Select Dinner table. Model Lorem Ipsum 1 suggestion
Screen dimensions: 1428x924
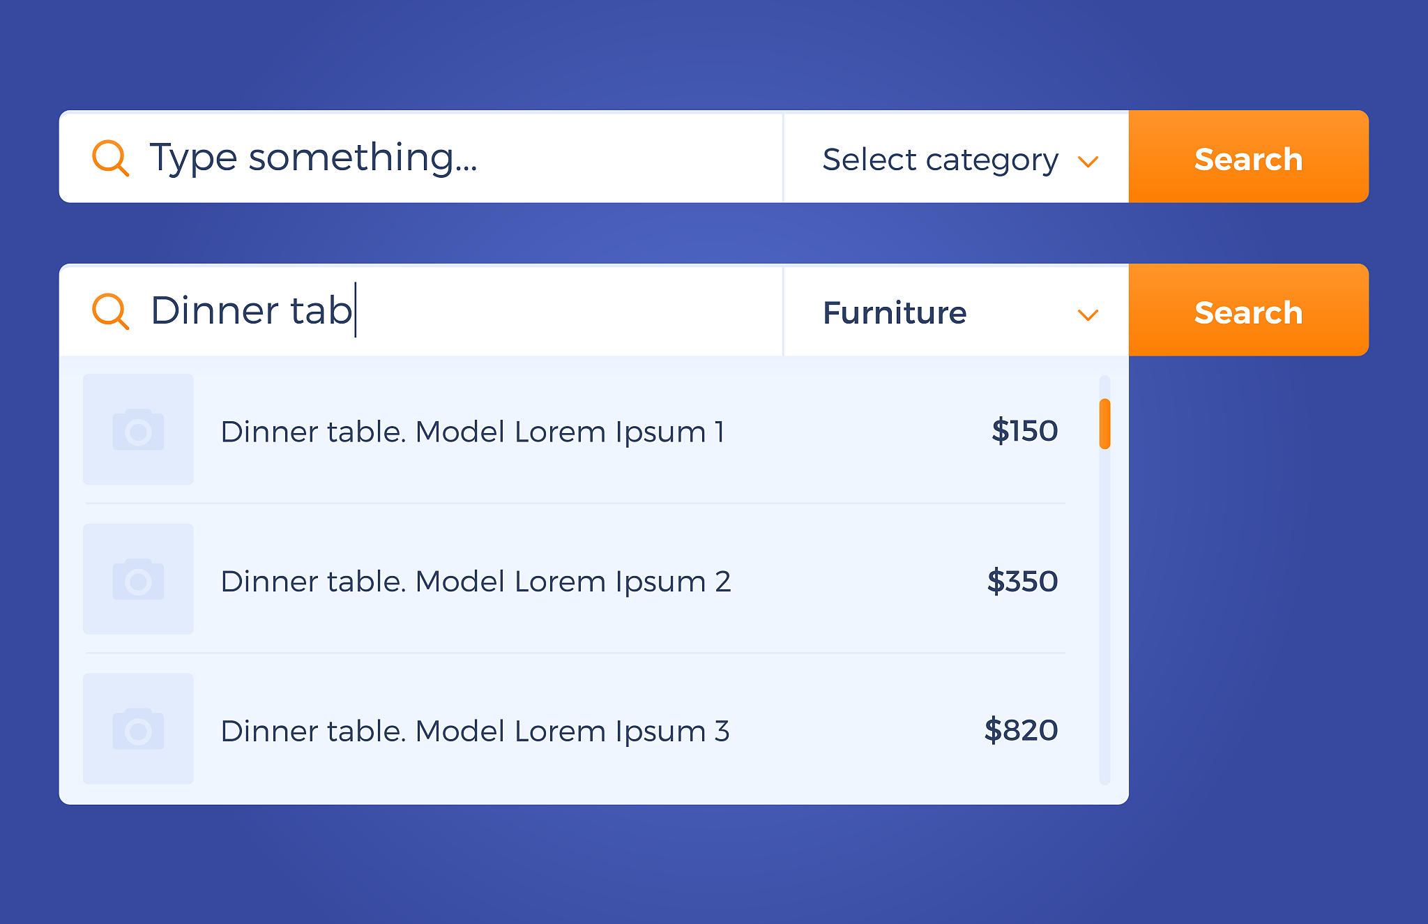click(473, 432)
